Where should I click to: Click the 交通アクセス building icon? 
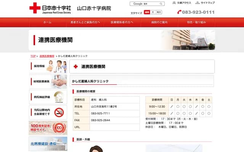pyautogui.click(x=174, y=3)
